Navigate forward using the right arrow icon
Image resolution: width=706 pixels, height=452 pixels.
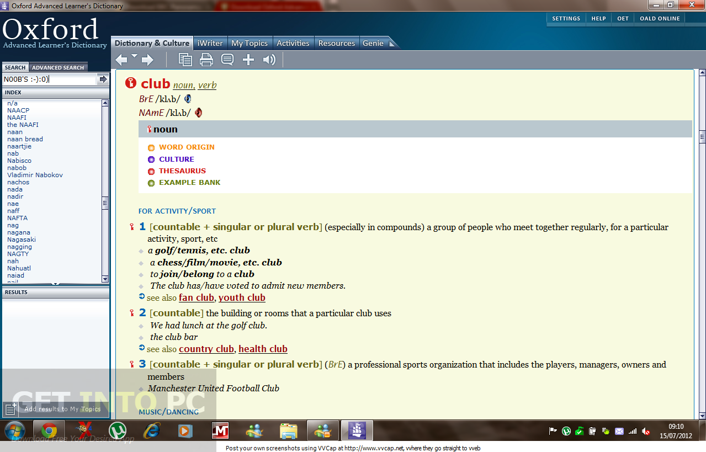click(x=146, y=60)
